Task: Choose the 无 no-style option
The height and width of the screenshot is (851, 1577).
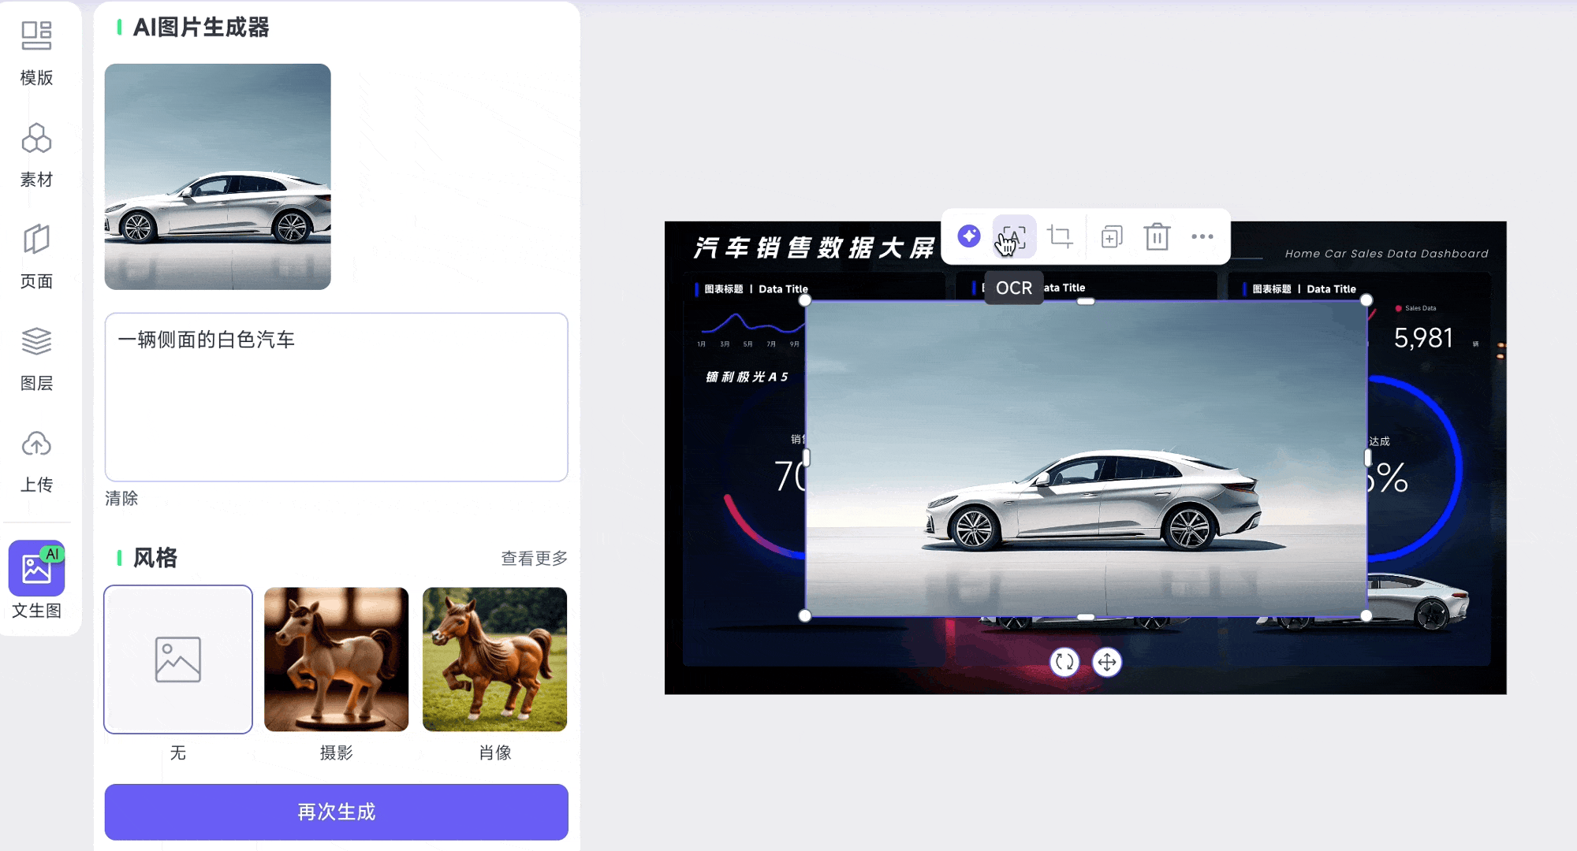Action: coord(178,660)
